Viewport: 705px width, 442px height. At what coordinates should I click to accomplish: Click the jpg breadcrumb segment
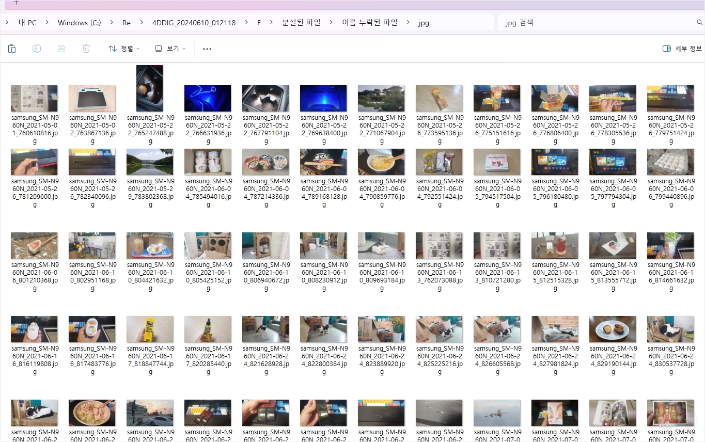(424, 23)
